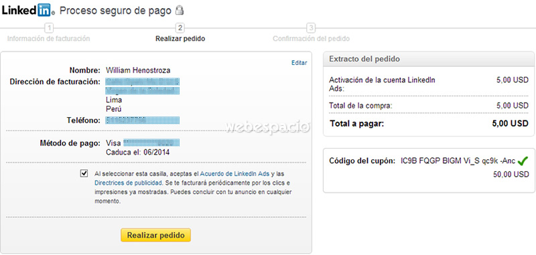Click the LinkedIn logo
The height and width of the screenshot is (255, 536).
(x=28, y=11)
